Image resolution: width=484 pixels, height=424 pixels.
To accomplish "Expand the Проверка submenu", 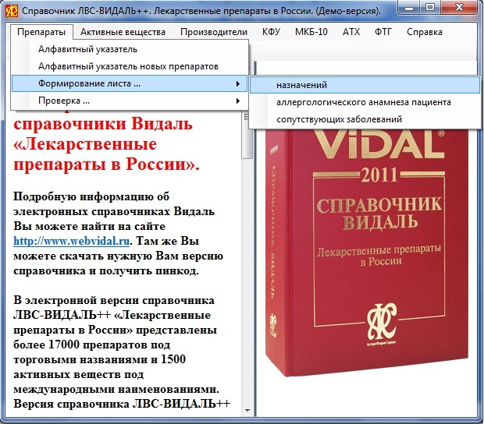I will click(130, 101).
